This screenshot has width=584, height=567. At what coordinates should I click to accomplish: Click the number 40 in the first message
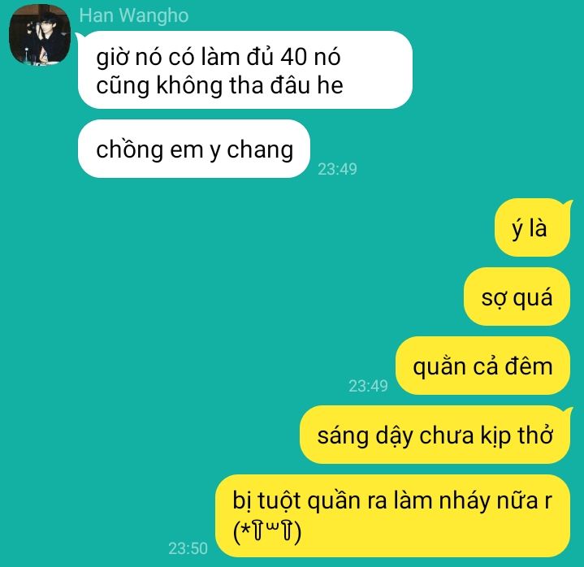point(294,57)
